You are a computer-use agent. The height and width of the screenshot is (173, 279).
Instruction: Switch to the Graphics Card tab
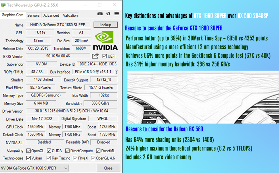click(x=13, y=15)
